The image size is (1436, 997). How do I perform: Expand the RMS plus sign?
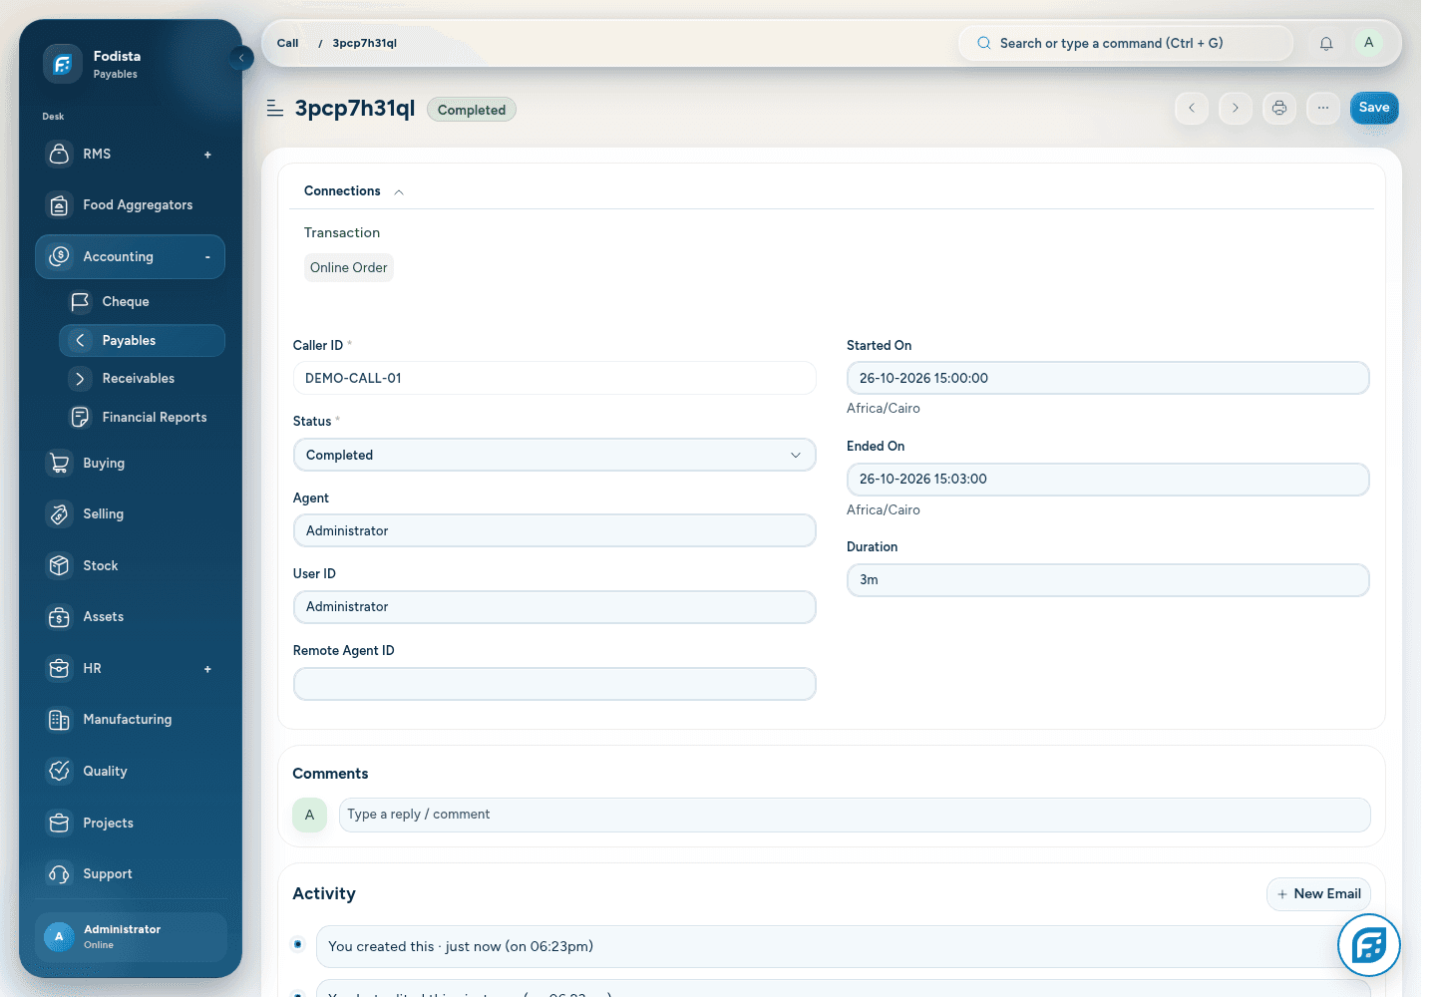click(x=207, y=155)
